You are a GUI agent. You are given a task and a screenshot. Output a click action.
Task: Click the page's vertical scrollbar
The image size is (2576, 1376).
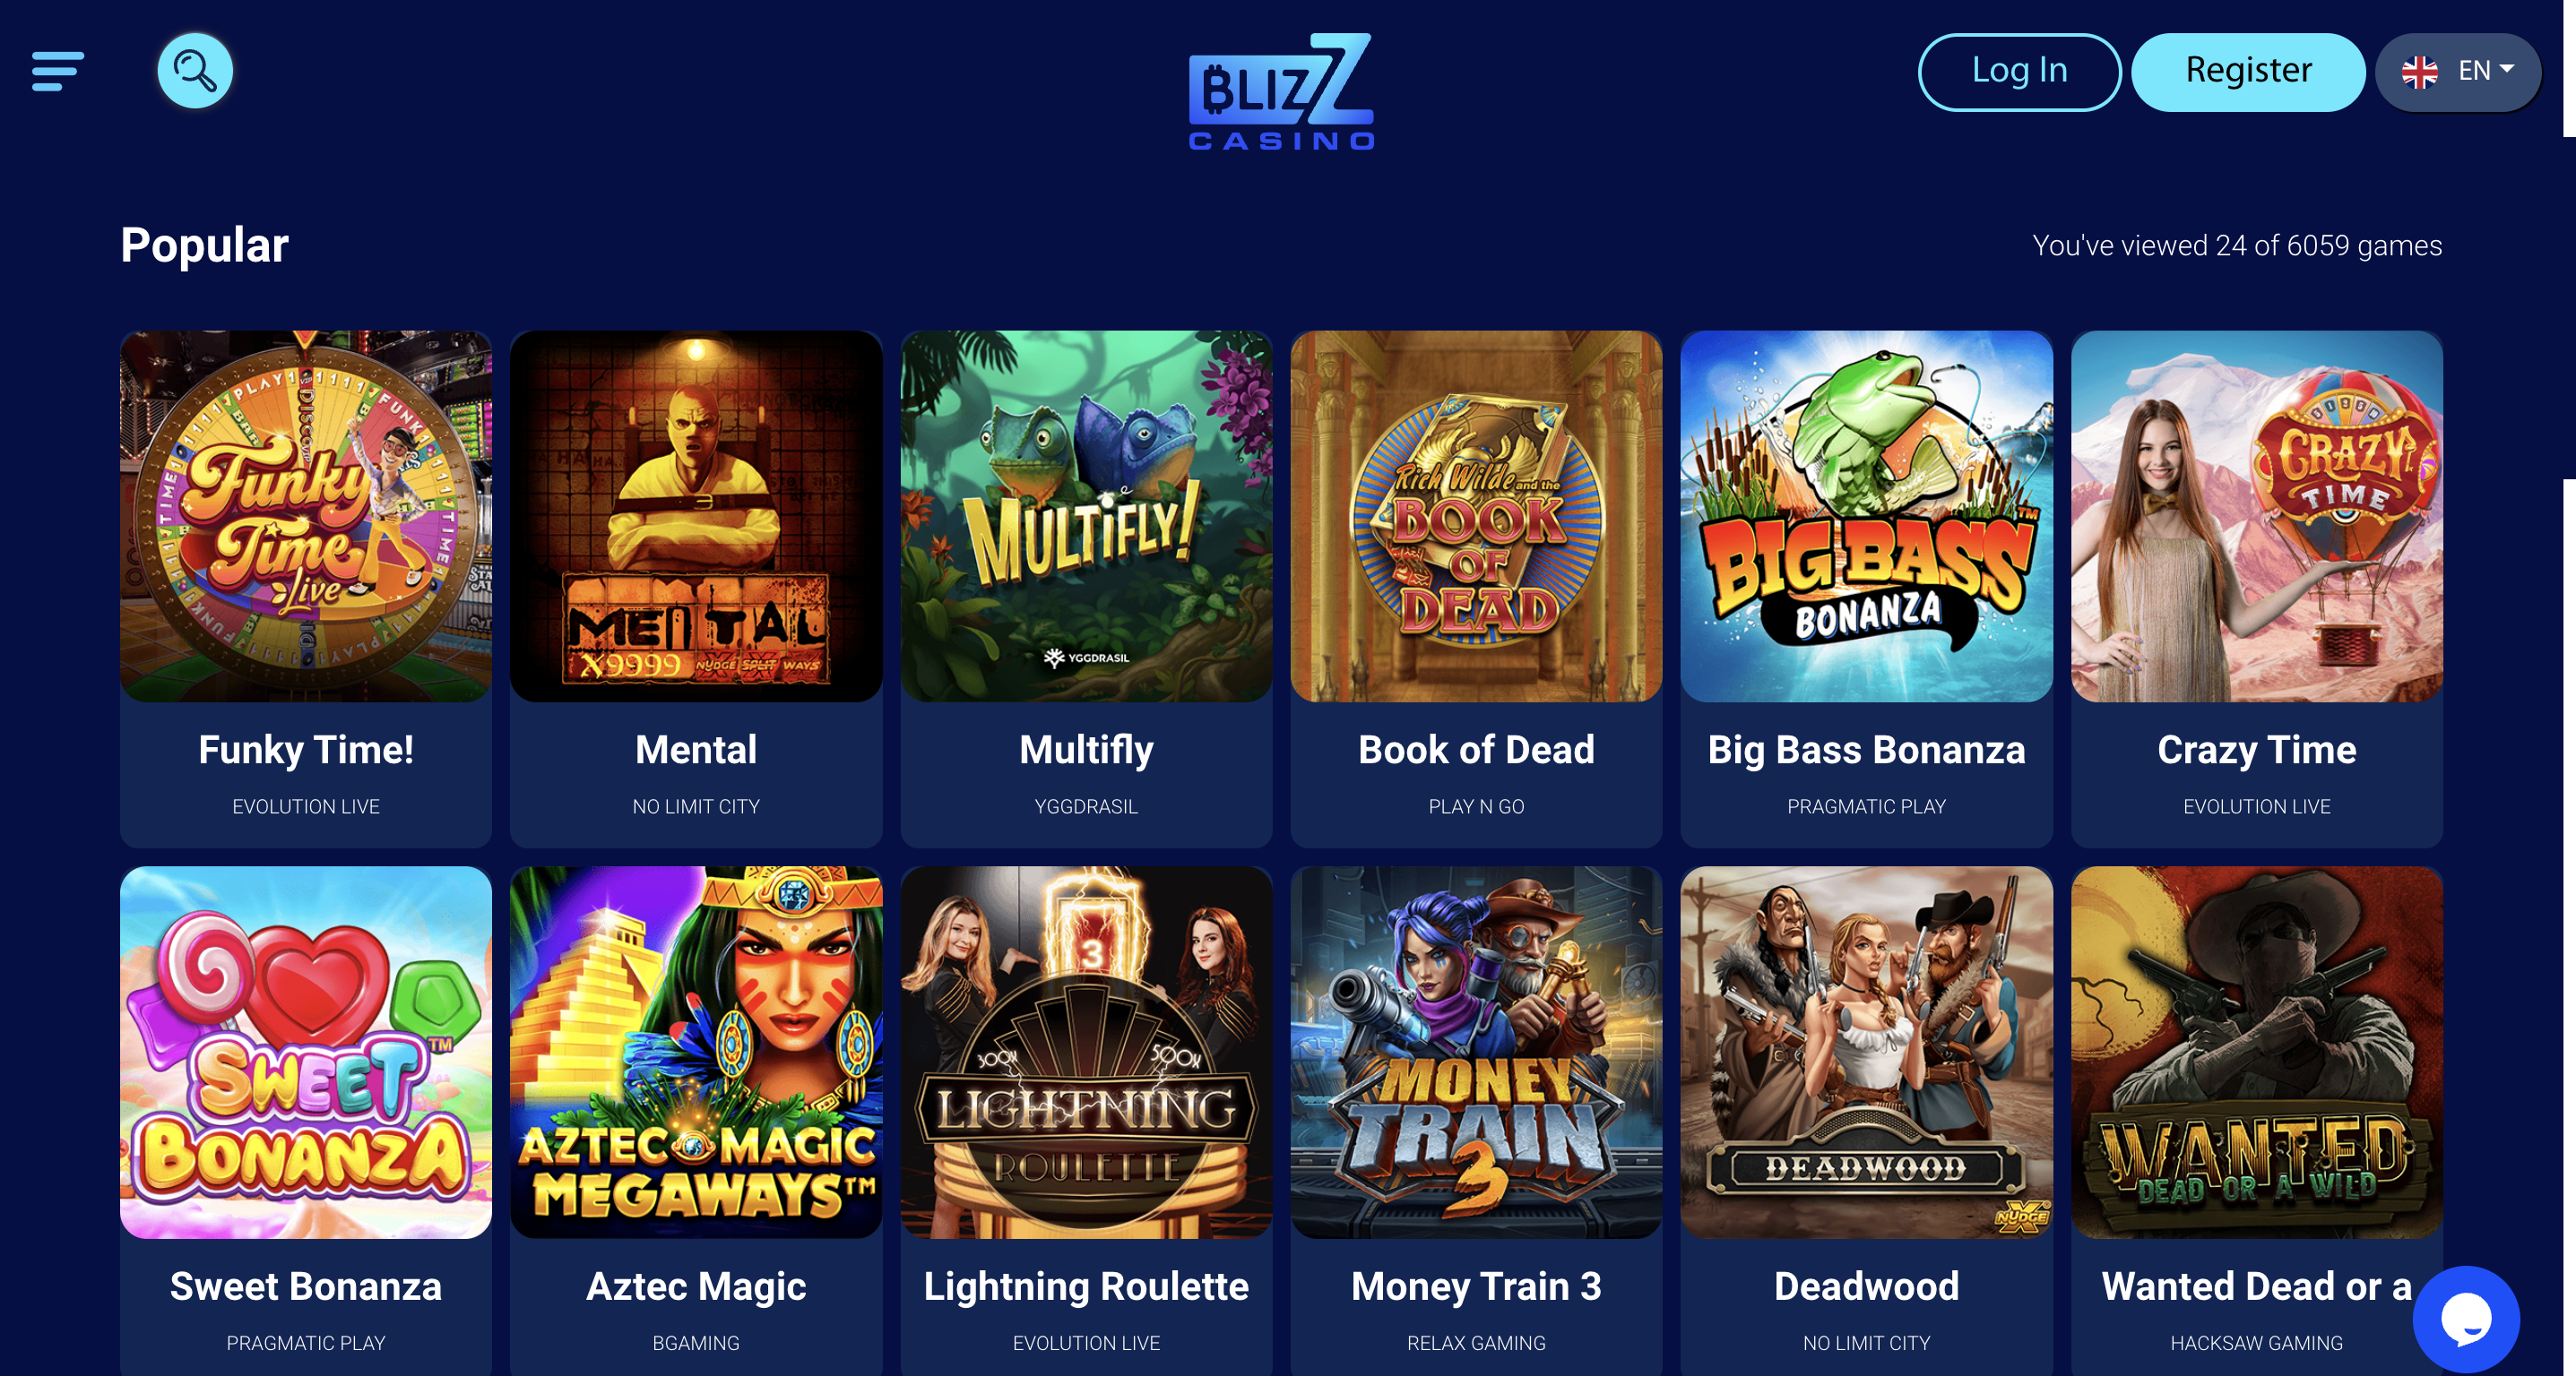2569,687
